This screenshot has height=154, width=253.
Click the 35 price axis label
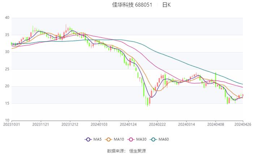tap(7, 35)
